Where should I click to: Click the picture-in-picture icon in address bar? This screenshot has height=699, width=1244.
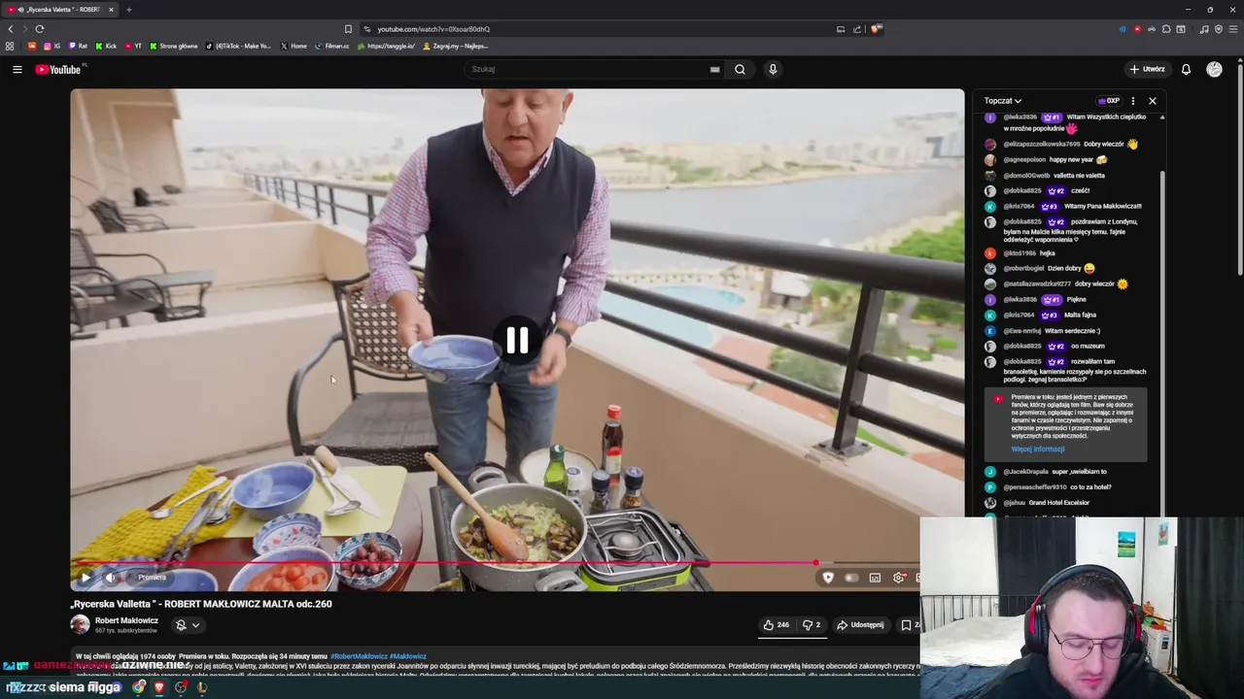pos(841,29)
